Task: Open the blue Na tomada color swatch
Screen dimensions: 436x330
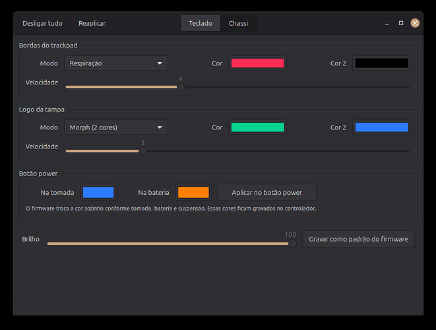Action: [x=98, y=192]
